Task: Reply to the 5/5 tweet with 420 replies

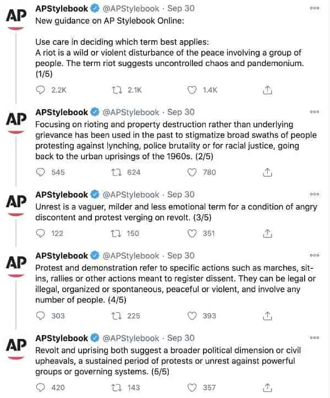Action: point(41,388)
